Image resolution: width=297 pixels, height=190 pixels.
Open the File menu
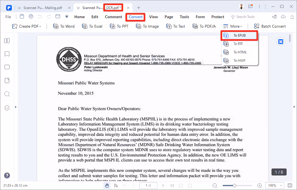8,17
